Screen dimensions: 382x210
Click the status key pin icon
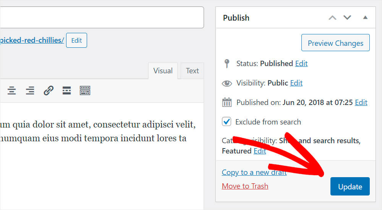click(x=227, y=64)
